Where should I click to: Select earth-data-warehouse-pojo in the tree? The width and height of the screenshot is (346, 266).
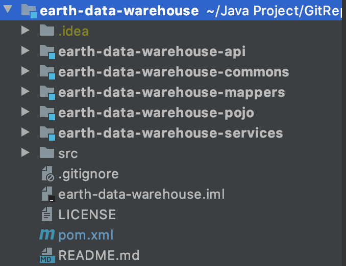pos(156,113)
